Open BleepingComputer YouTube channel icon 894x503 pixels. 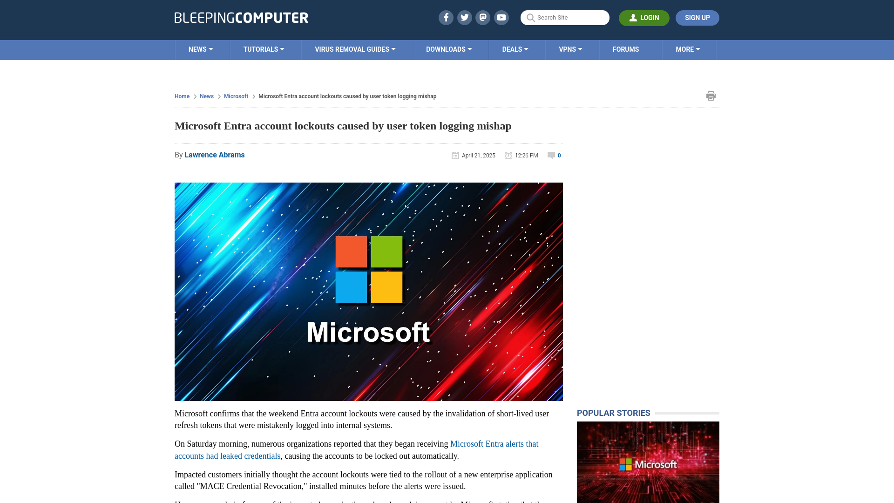pyautogui.click(x=501, y=18)
